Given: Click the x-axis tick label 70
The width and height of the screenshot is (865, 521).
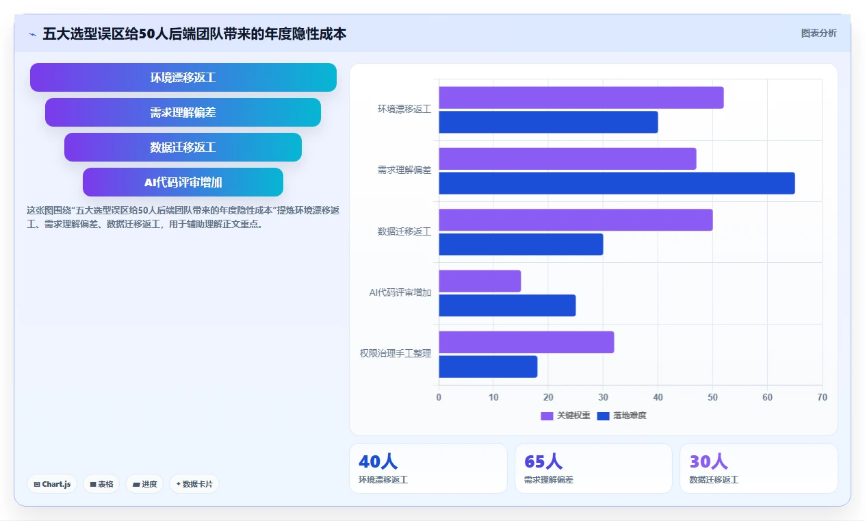Looking at the screenshot, I should point(822,397).
